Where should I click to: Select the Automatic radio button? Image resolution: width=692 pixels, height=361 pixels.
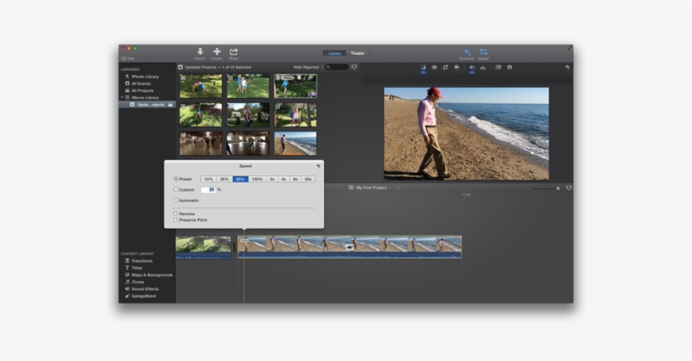coord(176,201)
